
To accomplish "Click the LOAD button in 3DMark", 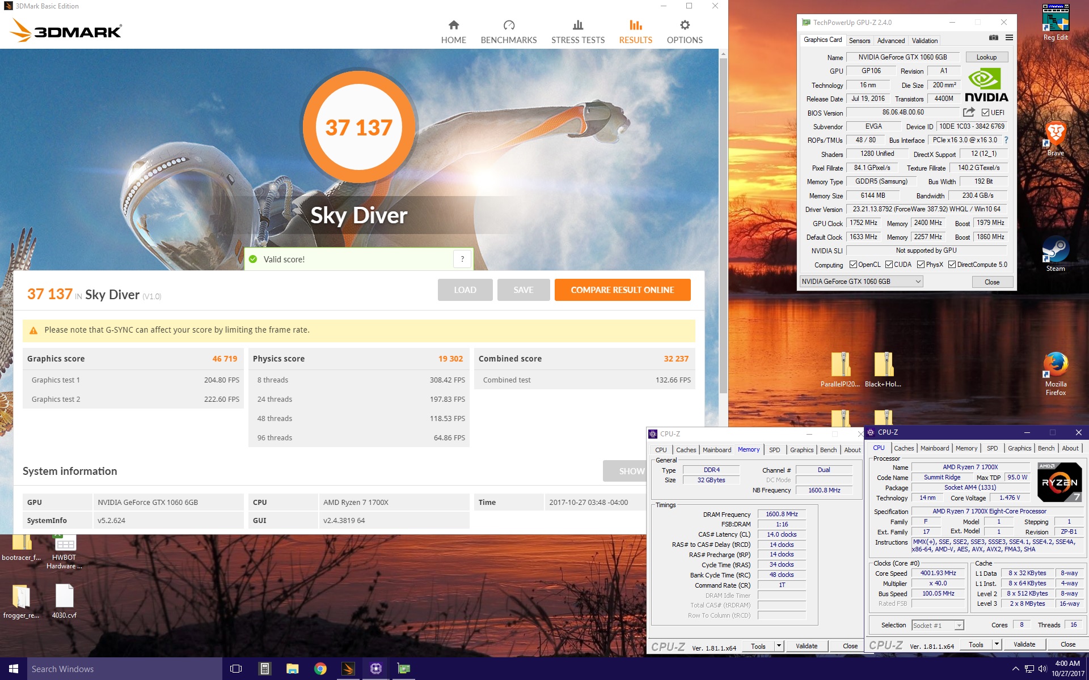I will click(465, 290).
